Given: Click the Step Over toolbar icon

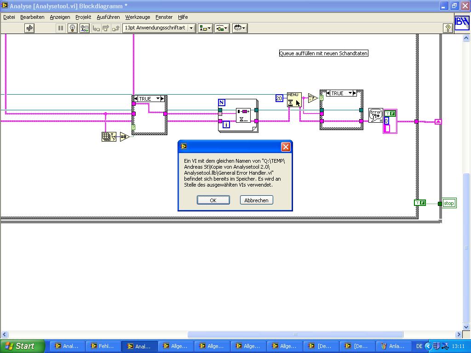Looking at the screenshot, I should click(x=106, y=28).
